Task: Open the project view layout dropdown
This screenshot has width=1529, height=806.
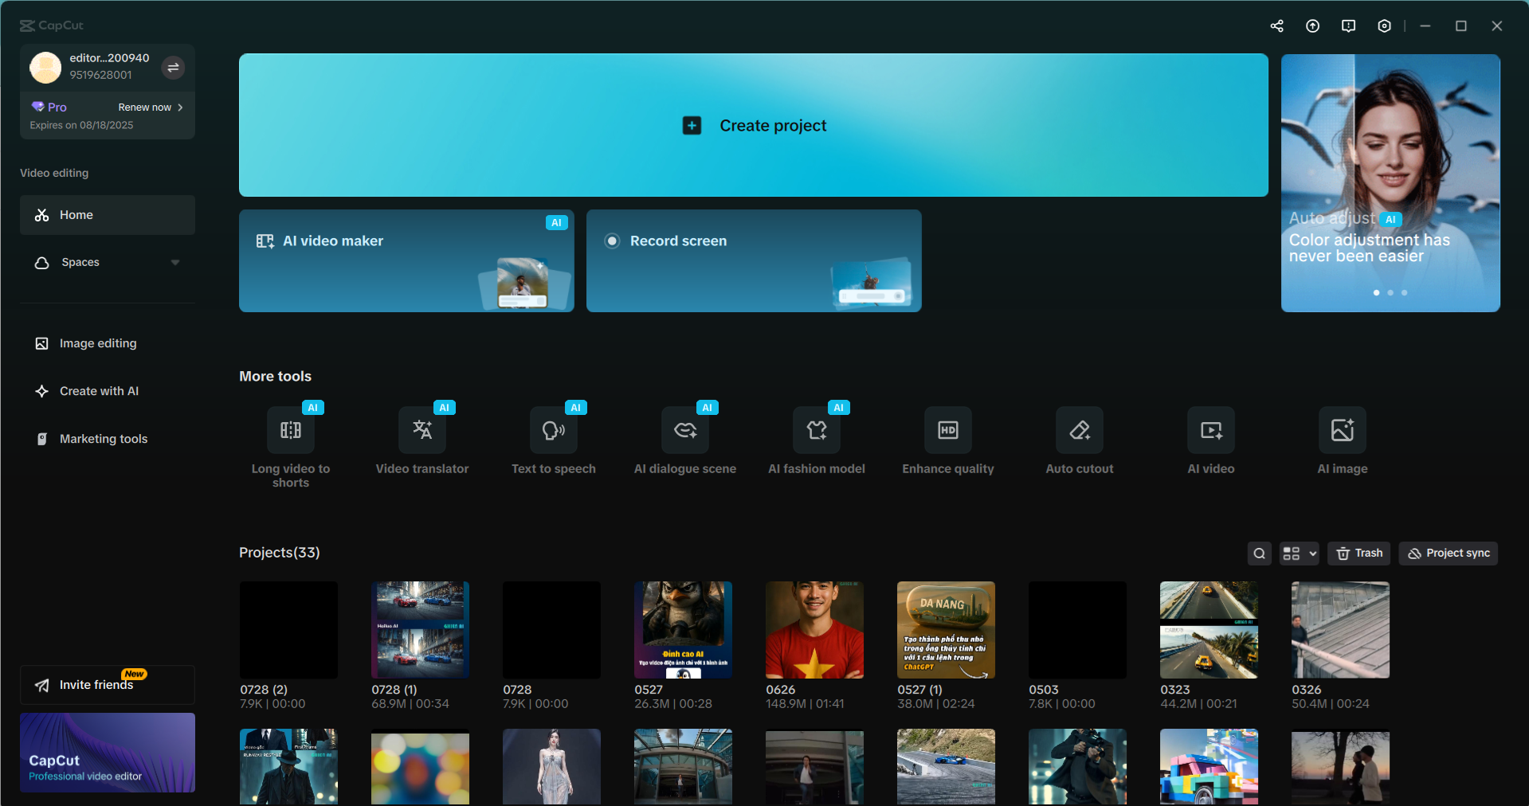Action: 1299,554
